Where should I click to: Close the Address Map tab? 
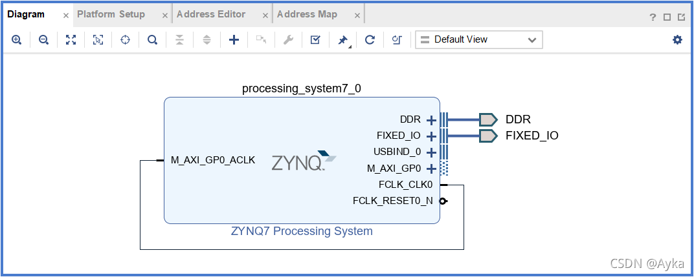pos(357,15)
